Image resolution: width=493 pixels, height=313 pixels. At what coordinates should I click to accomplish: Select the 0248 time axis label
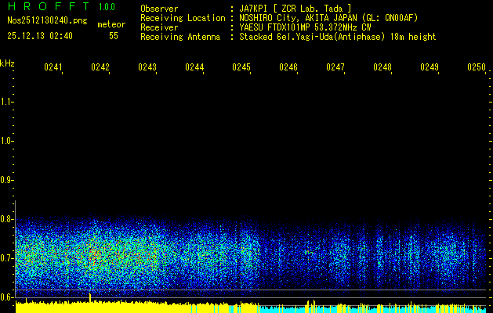[x=382, y=67]
